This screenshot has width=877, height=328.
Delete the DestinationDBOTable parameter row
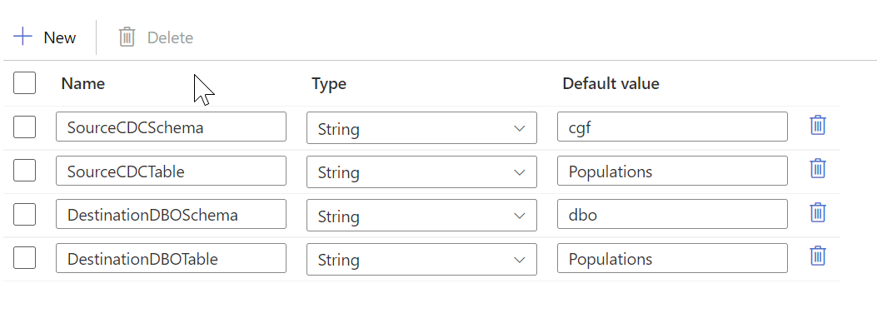pyautogui.click(x=818, y=256)
